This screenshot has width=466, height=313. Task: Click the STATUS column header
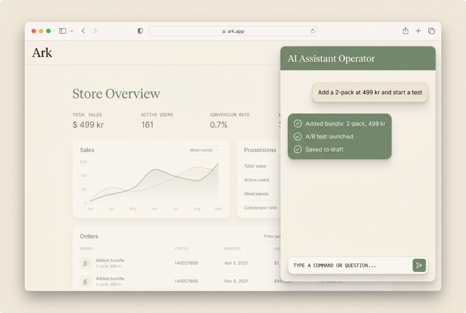tap(181, 249)
